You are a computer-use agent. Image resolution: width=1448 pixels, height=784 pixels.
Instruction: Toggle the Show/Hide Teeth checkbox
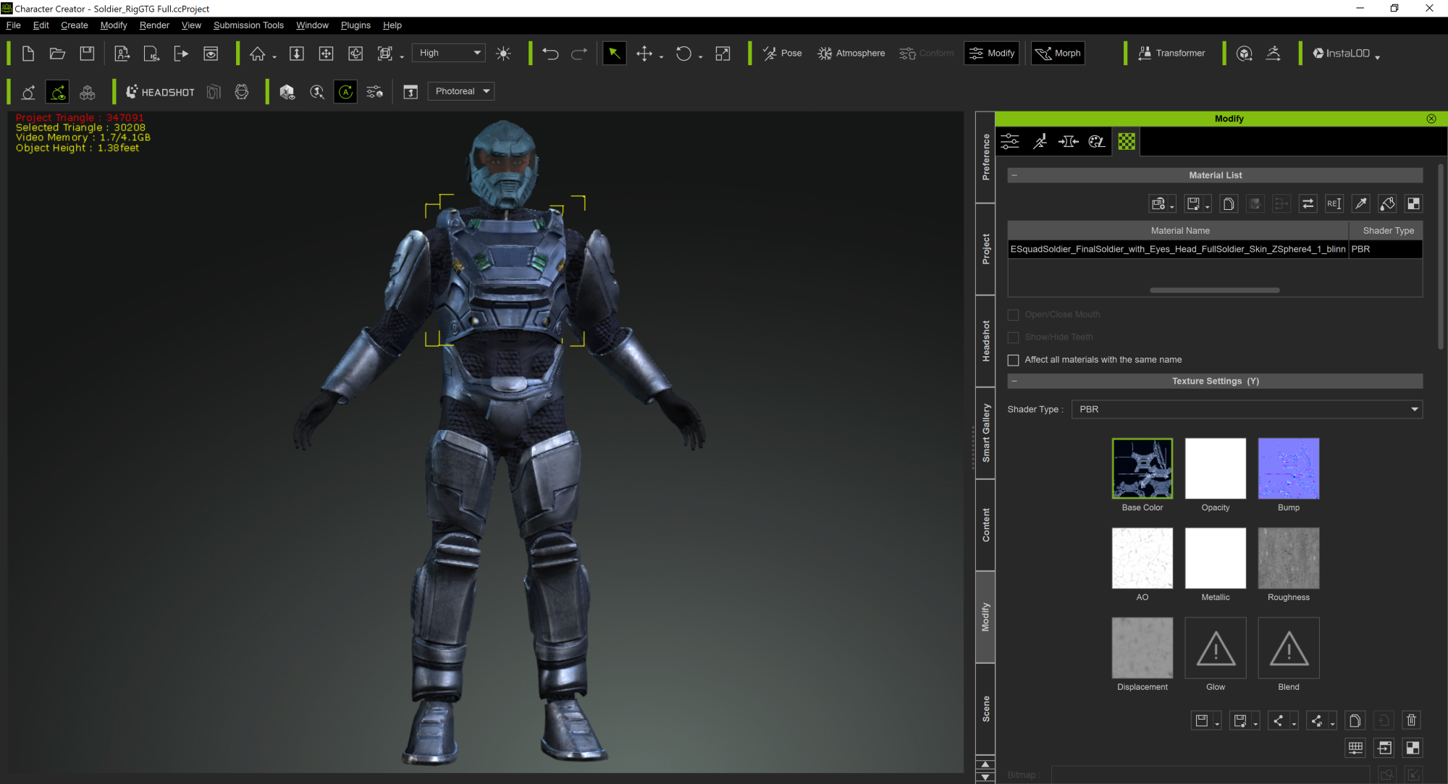pos(1014,337)
